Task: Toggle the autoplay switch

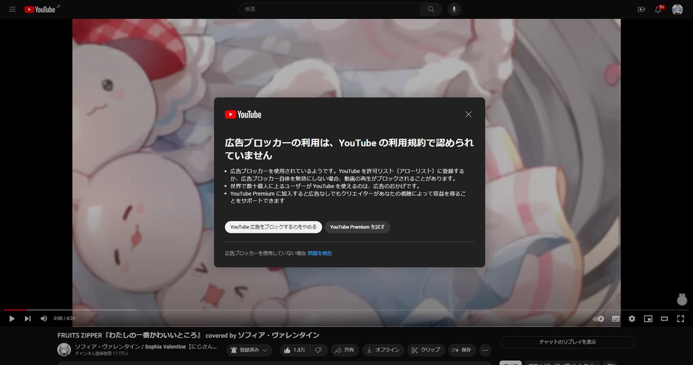Action: pyautogui.click(x=598, y=319)
